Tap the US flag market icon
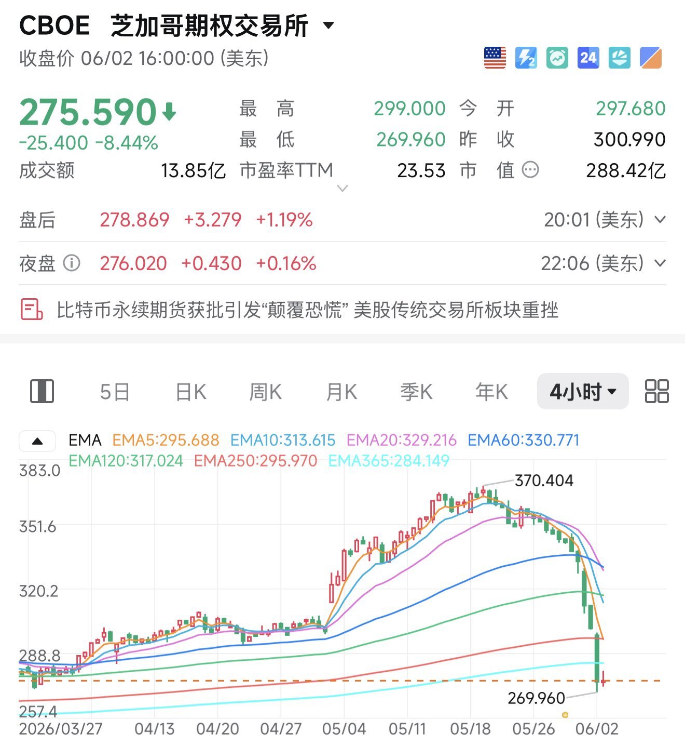This screenshot has width=685, height=746. (x=495, y=58)
